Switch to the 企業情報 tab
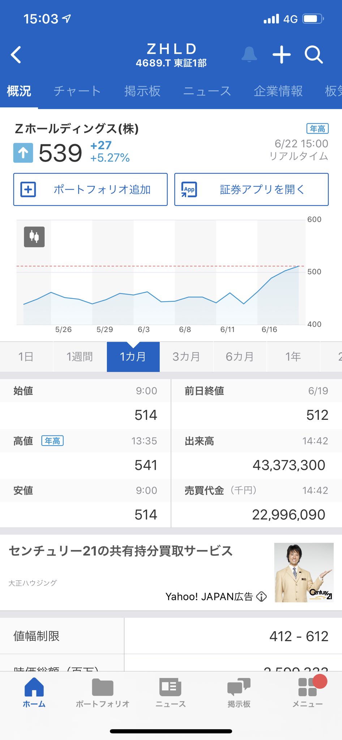 pos(278,91)
